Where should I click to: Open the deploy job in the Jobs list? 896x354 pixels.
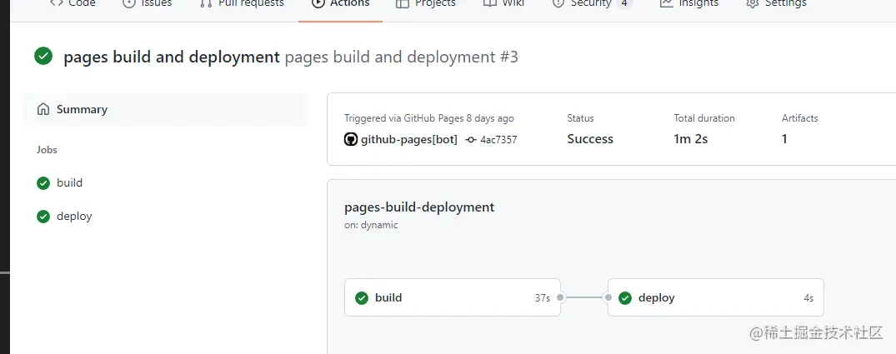click(x=74, y=217)
